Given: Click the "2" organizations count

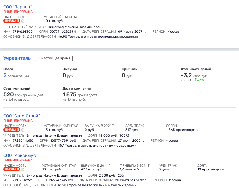Looking at the screenshot, I should (x=5, y=75).
